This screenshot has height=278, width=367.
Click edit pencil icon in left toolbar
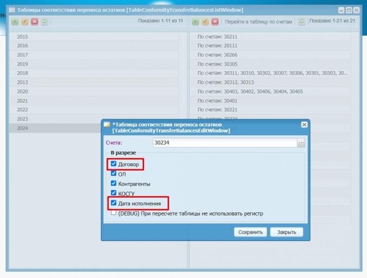point(25,22)
